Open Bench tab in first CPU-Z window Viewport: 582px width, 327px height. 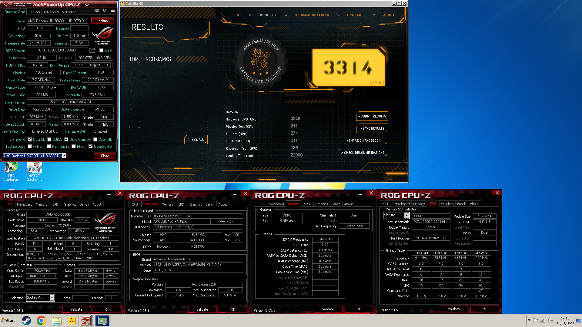tap(84, 204)
